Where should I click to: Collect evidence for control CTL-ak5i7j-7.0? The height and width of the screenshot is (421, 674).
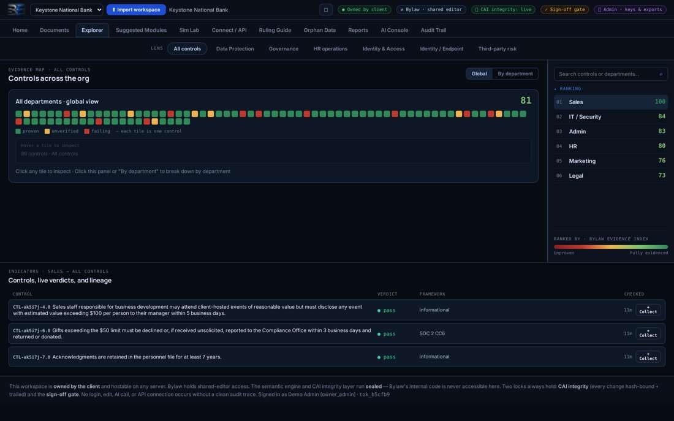[x=648, y=357]
